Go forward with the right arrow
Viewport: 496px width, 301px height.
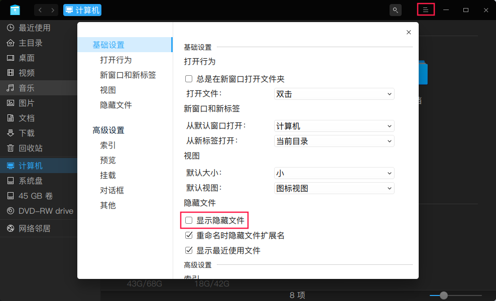(x=53, y=10)
